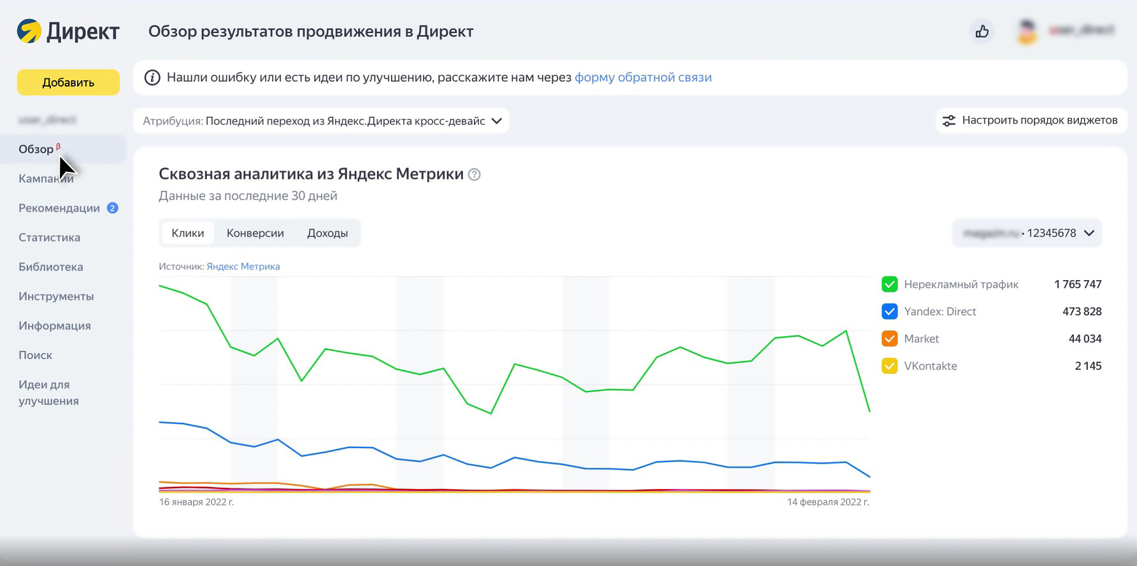Image resolution: width=1137 pixels, height=566 pixels.
Task: Open the Яндекс Метрика source link
Action: tap(243, 267)
